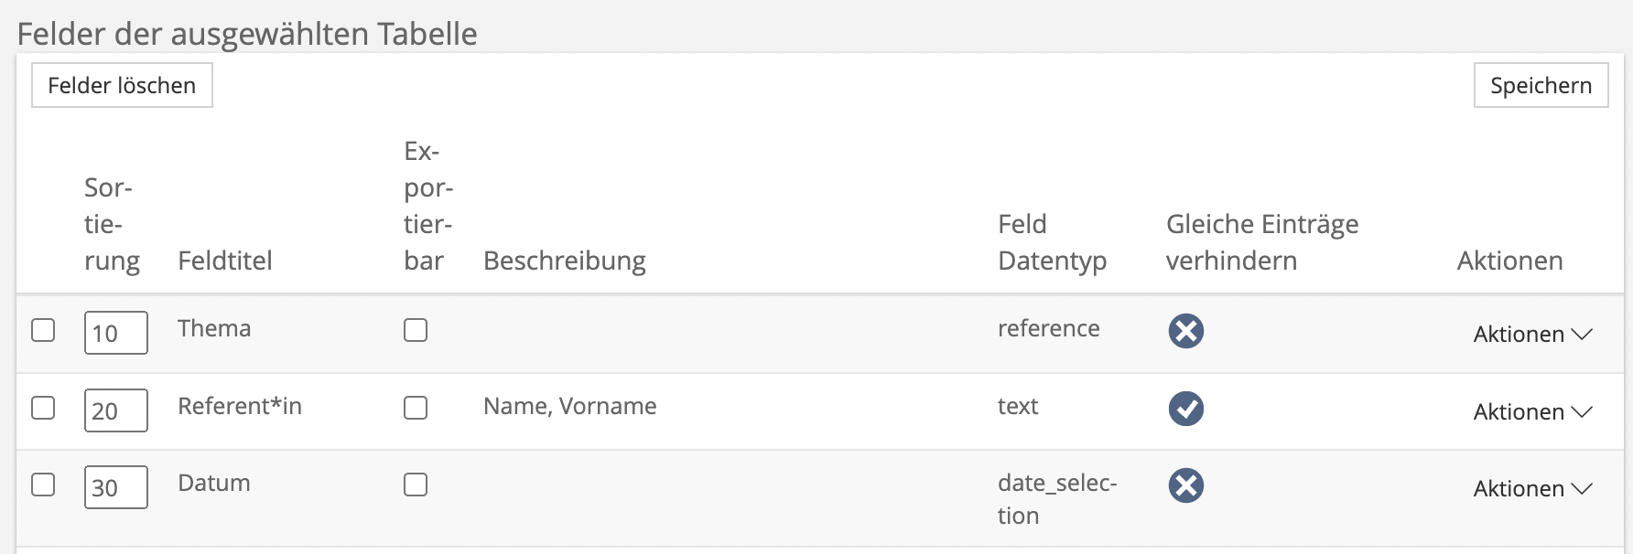Select the Datum row checkbox
1633x554 pixels.
pos(43,485)
